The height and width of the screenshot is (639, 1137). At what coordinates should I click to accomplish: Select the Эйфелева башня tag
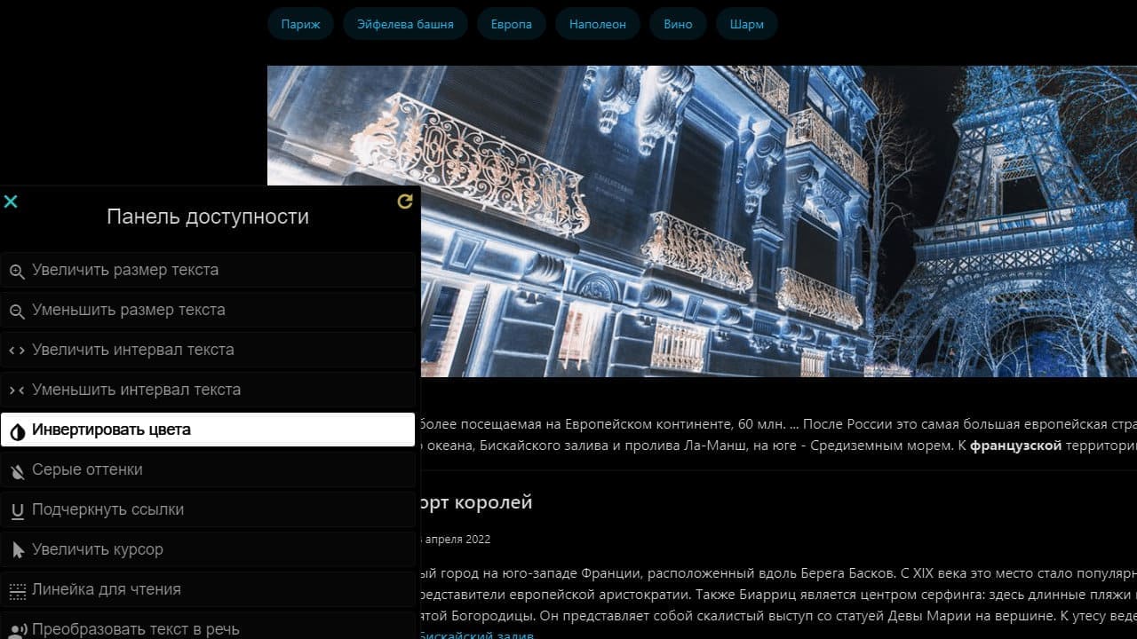(405, 24)
